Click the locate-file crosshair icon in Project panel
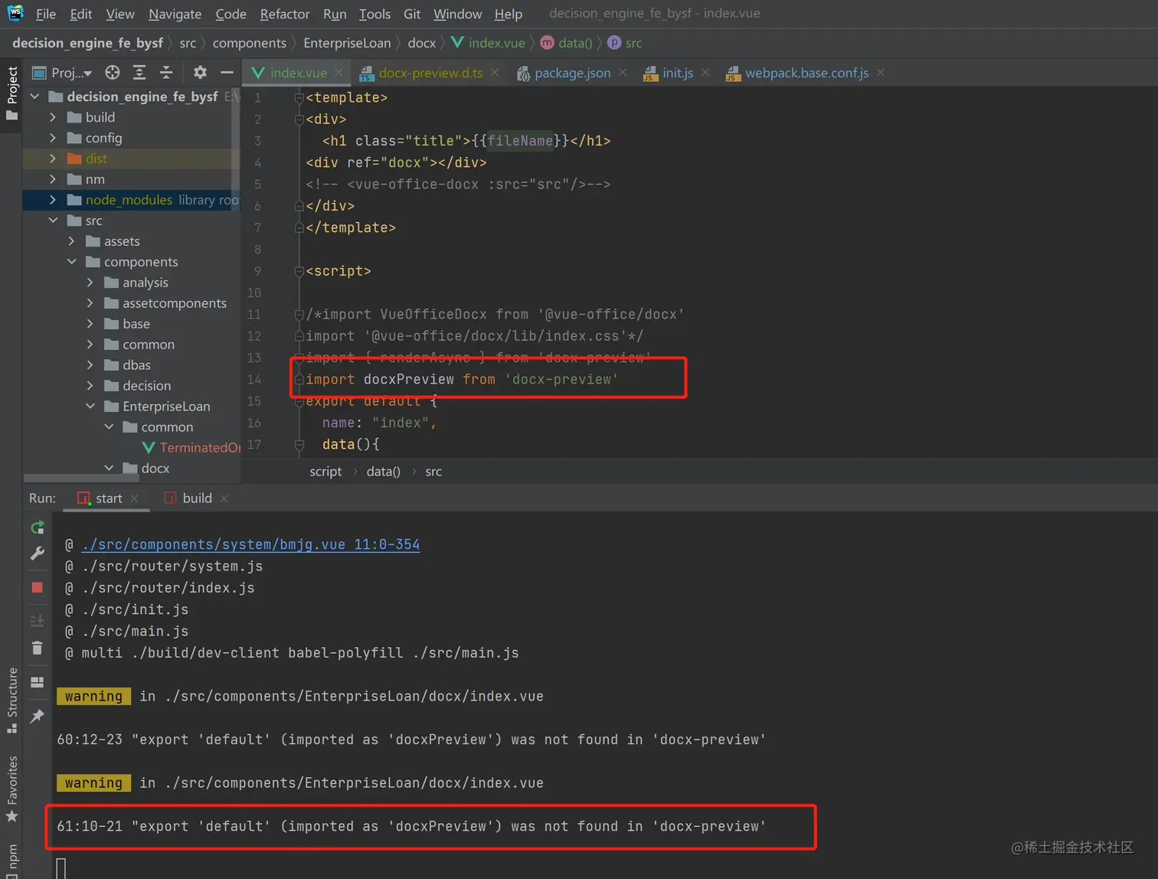Viewport: 1158px width, 879px height. [x=113, y=73]
